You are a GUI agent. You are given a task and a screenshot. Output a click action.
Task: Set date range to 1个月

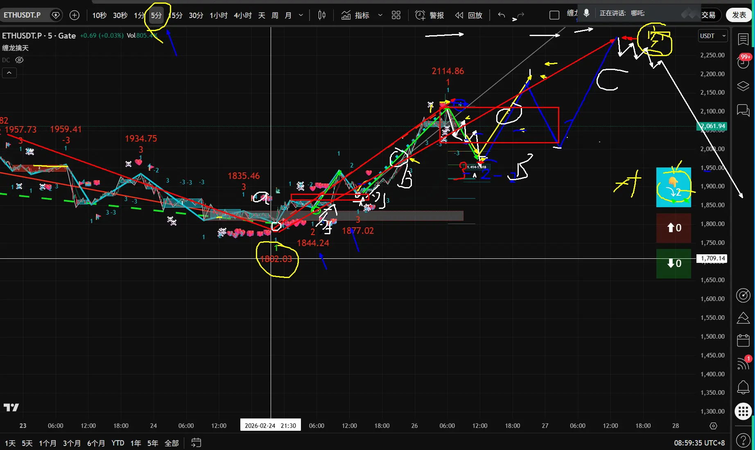tap(47, 443)
